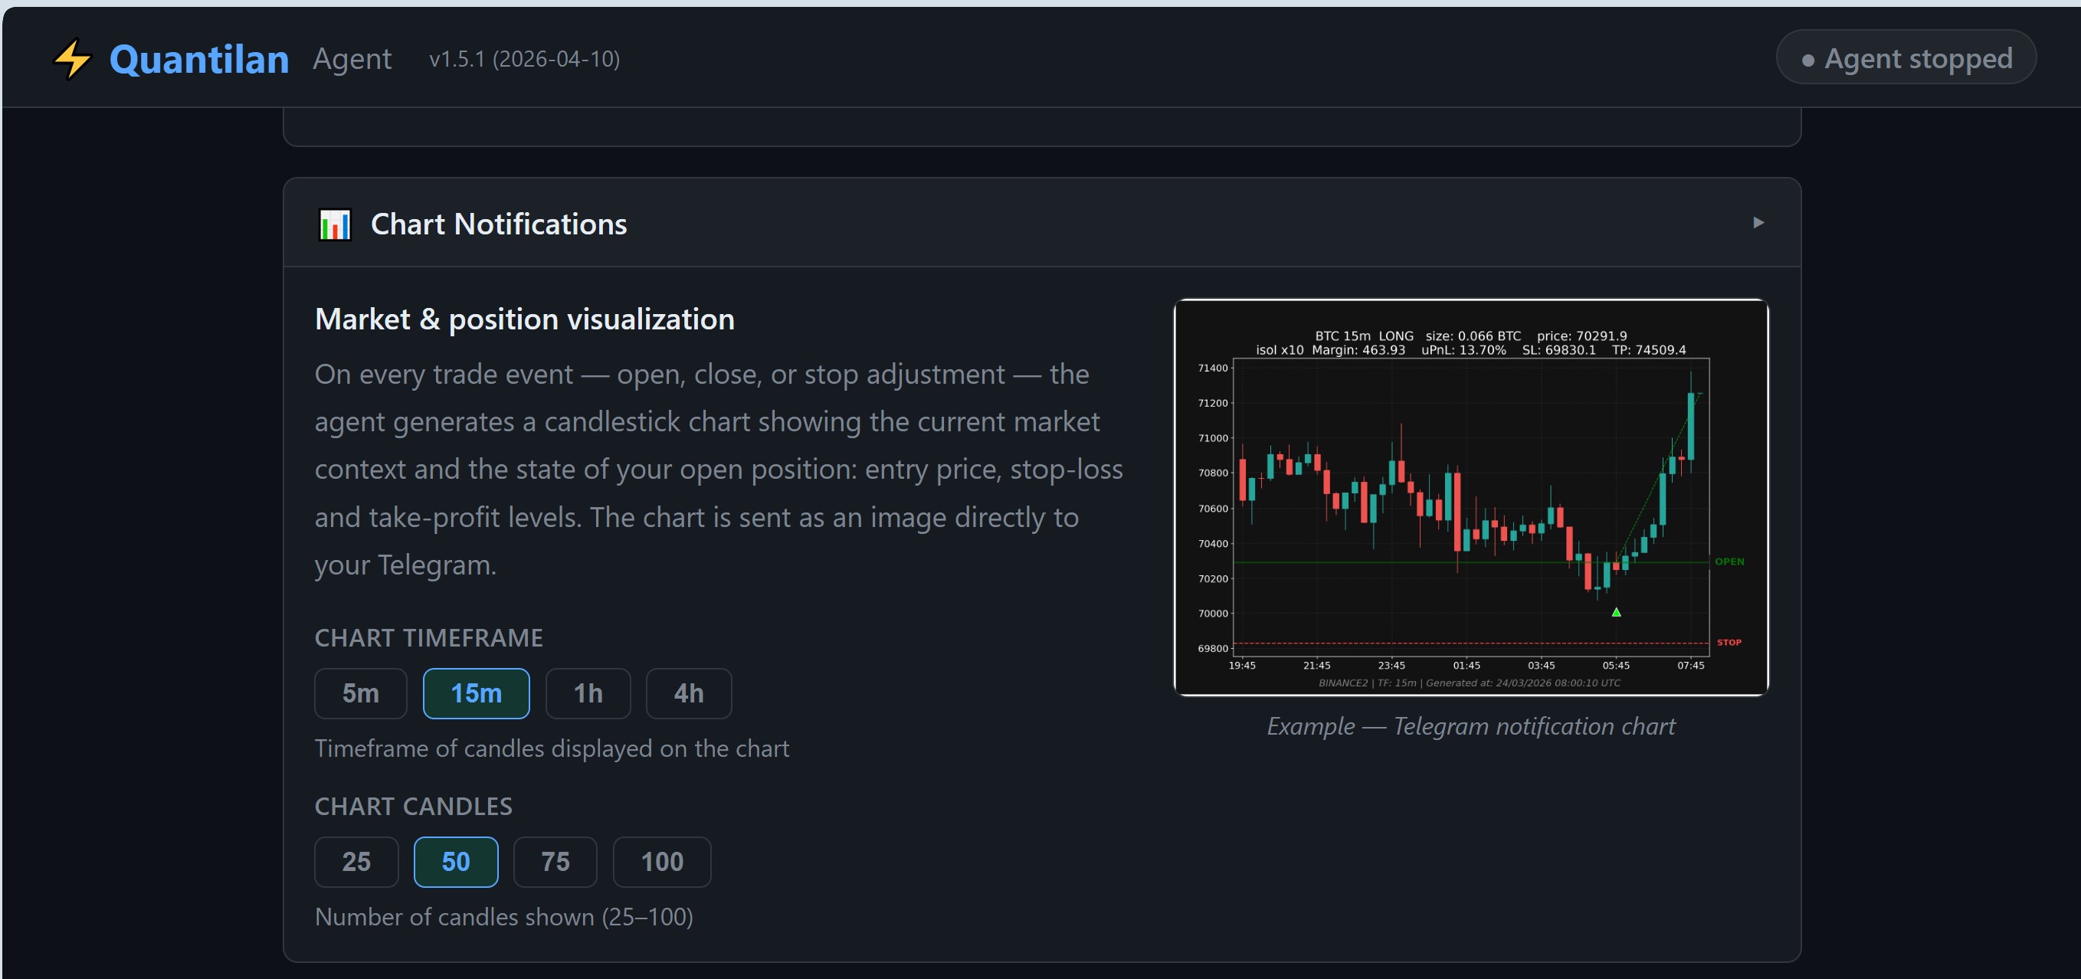Click the Market & position visualization heading
This screenshot has height=979, width=2081.
tap(524, 318)
